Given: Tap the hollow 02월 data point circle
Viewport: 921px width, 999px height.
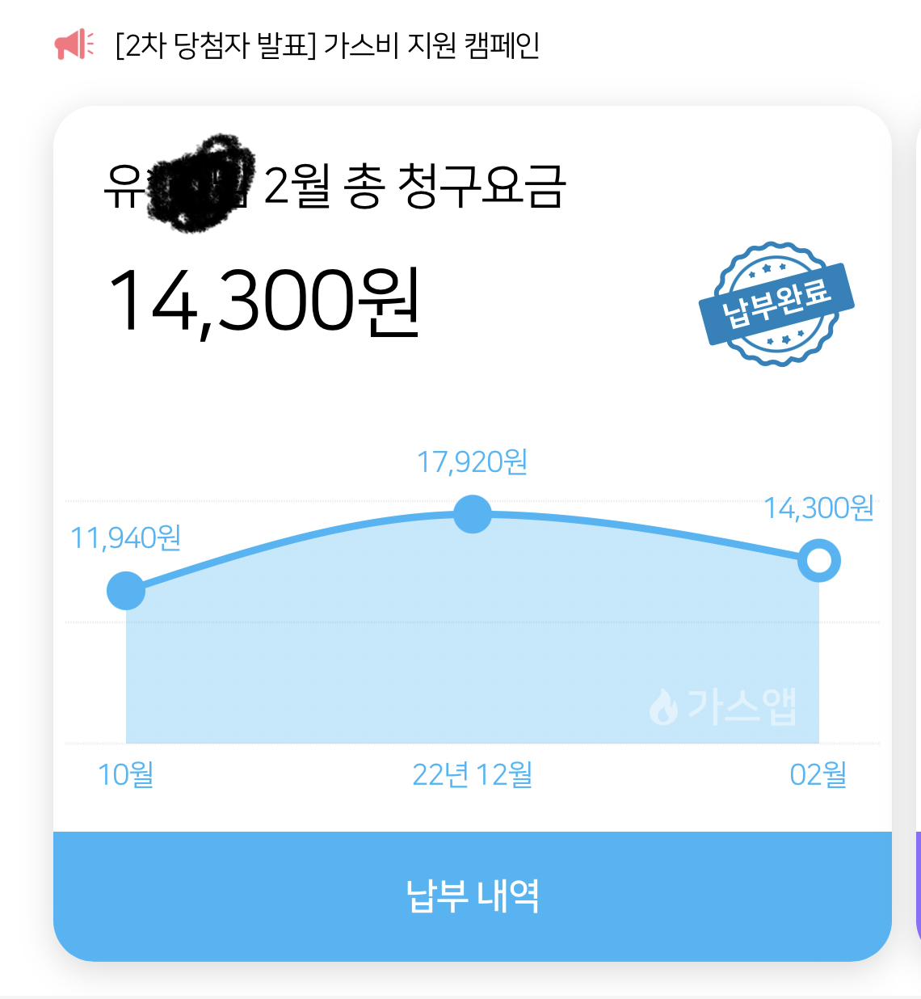Looking at the screenshot, I should pyautogui.click(x=818, y=561).
